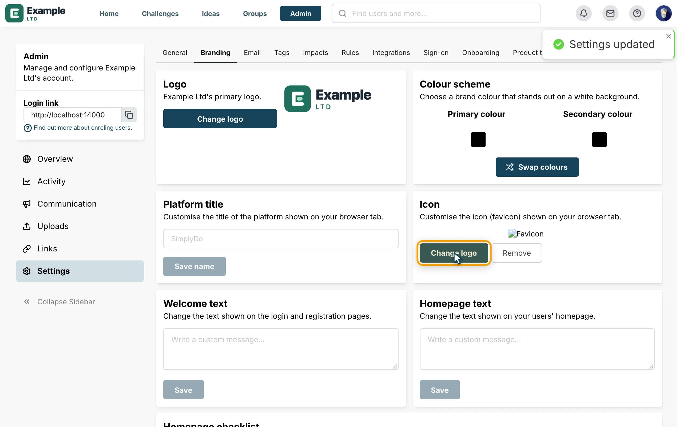
Task: Switch to the Integrations tab
Action: pyautogui.click(x=391, y=53)
